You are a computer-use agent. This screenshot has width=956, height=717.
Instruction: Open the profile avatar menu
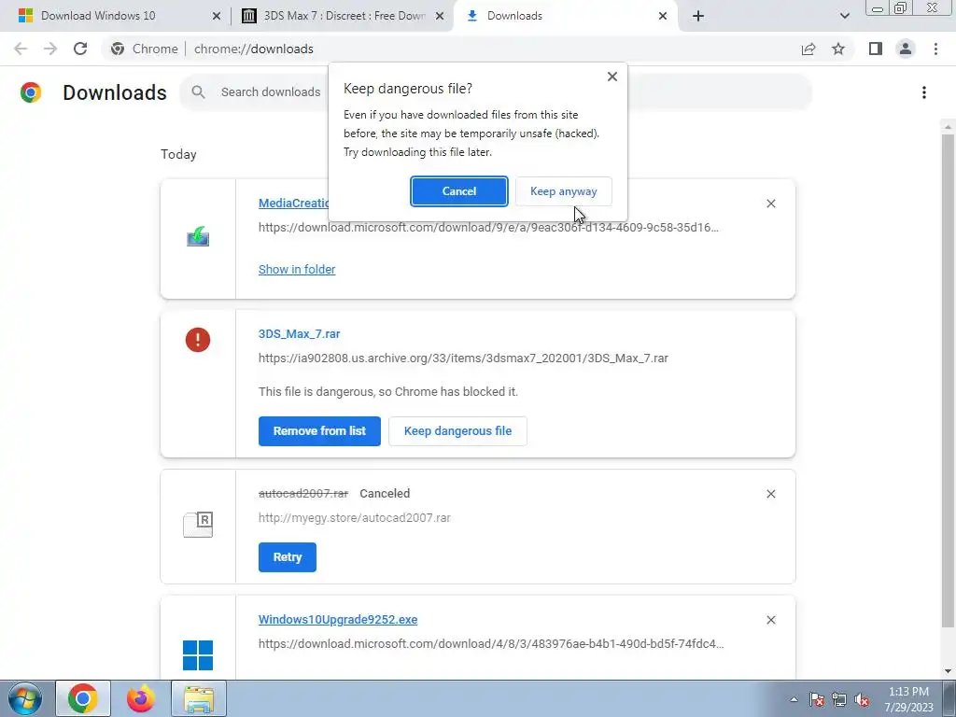pos(906,49)
